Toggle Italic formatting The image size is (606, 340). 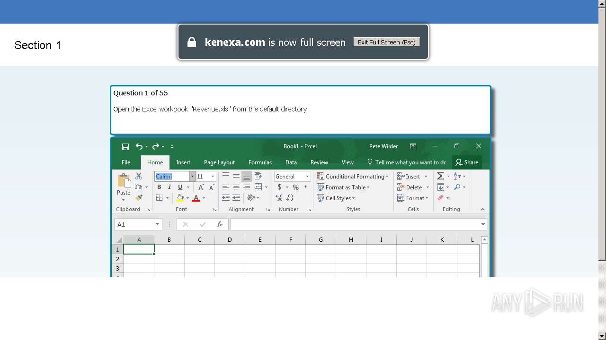[x=169, y=187]
